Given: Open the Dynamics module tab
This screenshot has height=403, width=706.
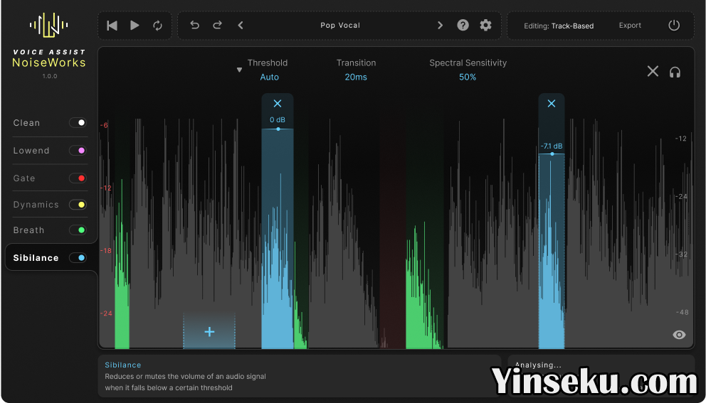Looking at the screenshot, I should point(36,205).
